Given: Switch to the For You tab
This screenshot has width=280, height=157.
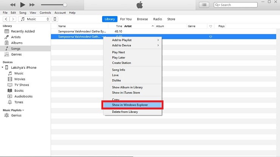Looking at the screenshot, I should coord(126,19).
